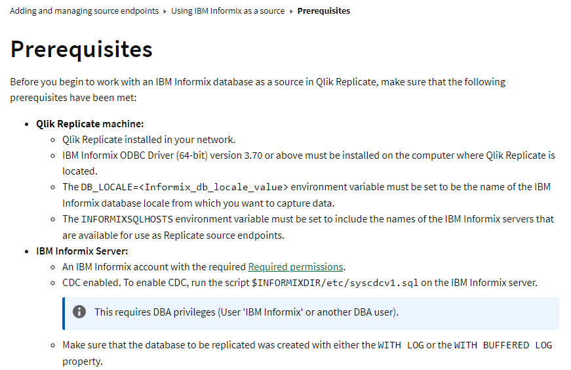Go to 'Using IBM Informix as a source' breadcrumb
This screenshot has width=571, height=370.
227,11
